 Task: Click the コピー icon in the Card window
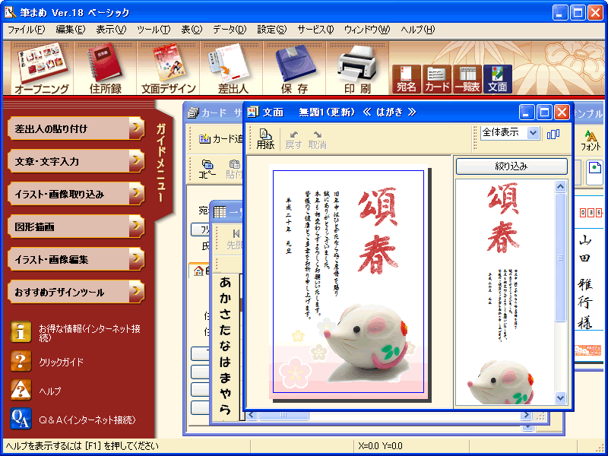(x=207, y=169)
